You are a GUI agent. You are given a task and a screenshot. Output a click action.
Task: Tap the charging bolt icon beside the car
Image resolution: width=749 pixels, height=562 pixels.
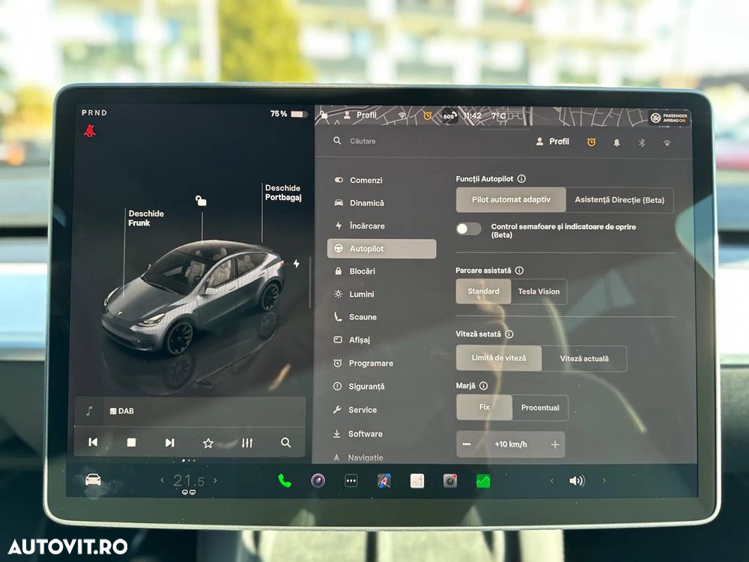[297, 263]
